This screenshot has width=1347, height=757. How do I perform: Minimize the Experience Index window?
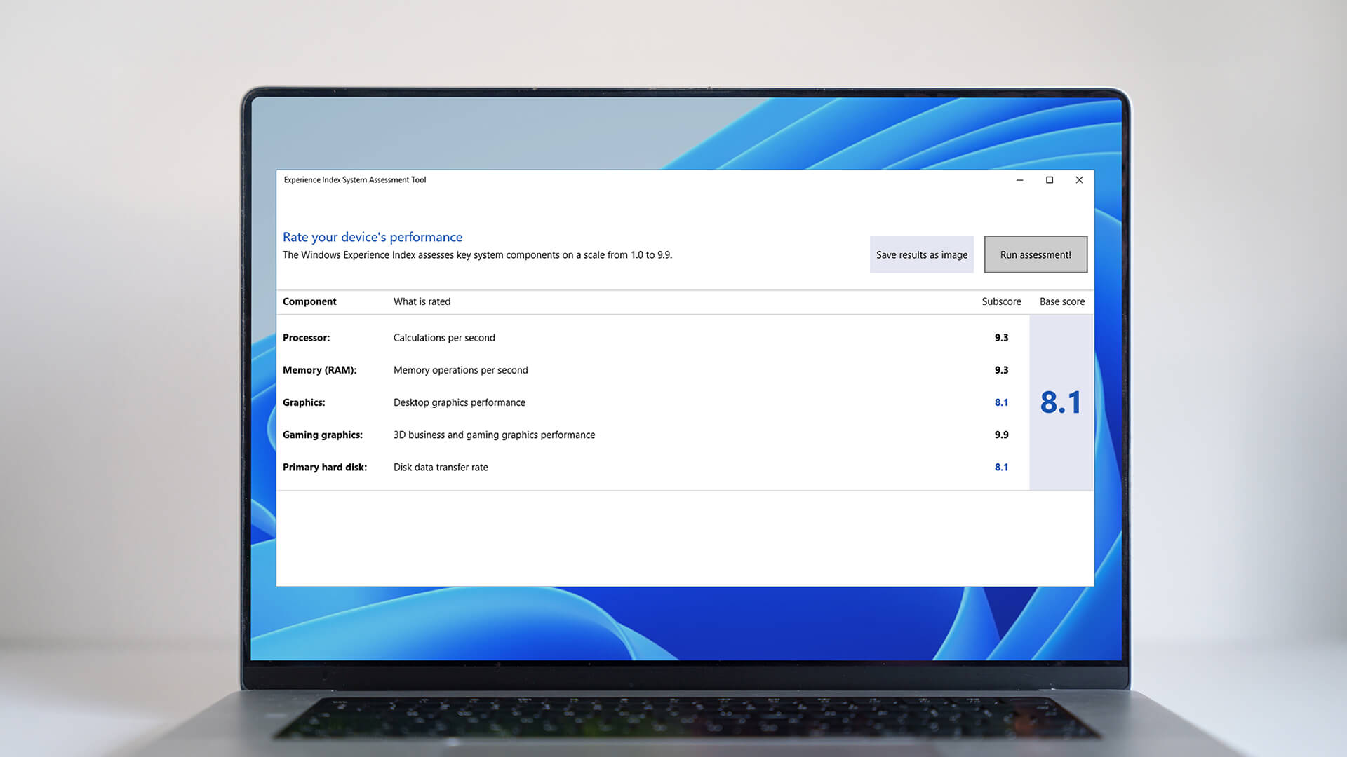[1020, 180]
